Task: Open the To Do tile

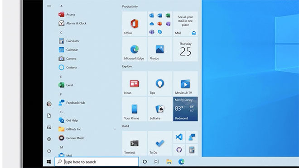Action: [x=160, y=144]
